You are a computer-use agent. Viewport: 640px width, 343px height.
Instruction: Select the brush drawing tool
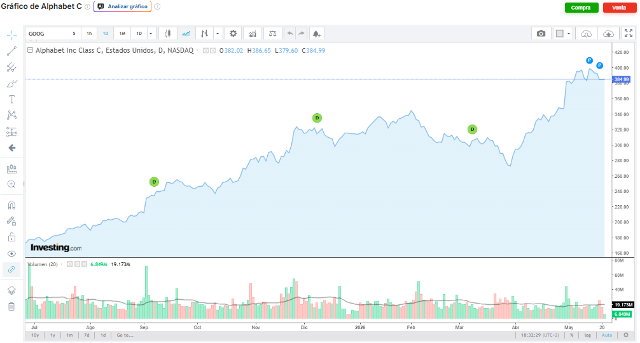point(12,83)
